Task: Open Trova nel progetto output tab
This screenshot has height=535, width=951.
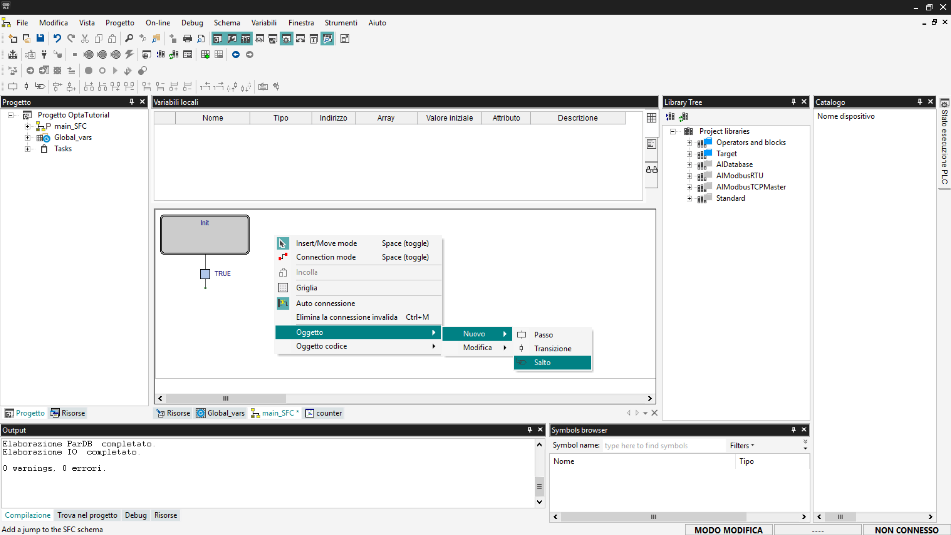Action: point(87,515)
